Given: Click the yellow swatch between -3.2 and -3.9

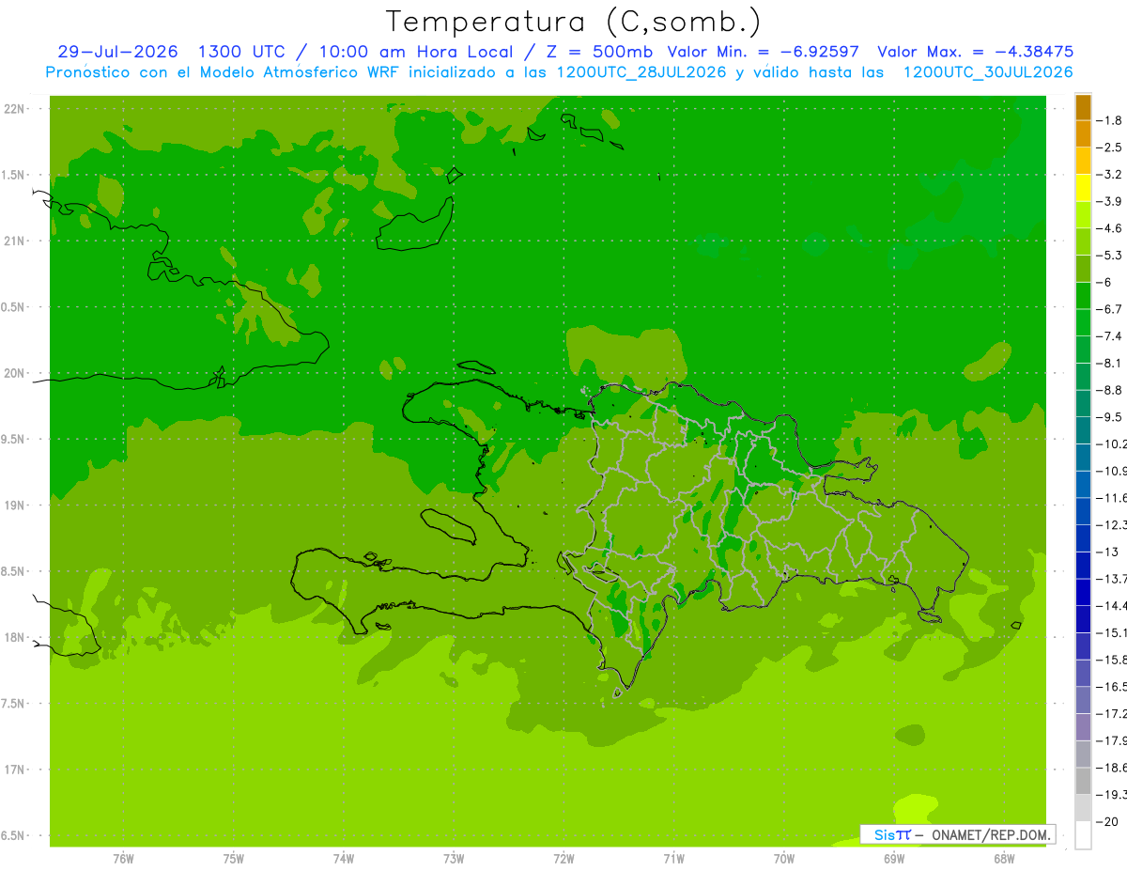Looking at the screenshot, I should coord(1083,188).
